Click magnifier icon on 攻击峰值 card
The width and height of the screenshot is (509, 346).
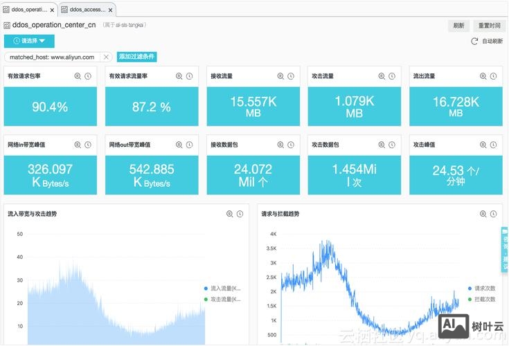coord(483,145)
